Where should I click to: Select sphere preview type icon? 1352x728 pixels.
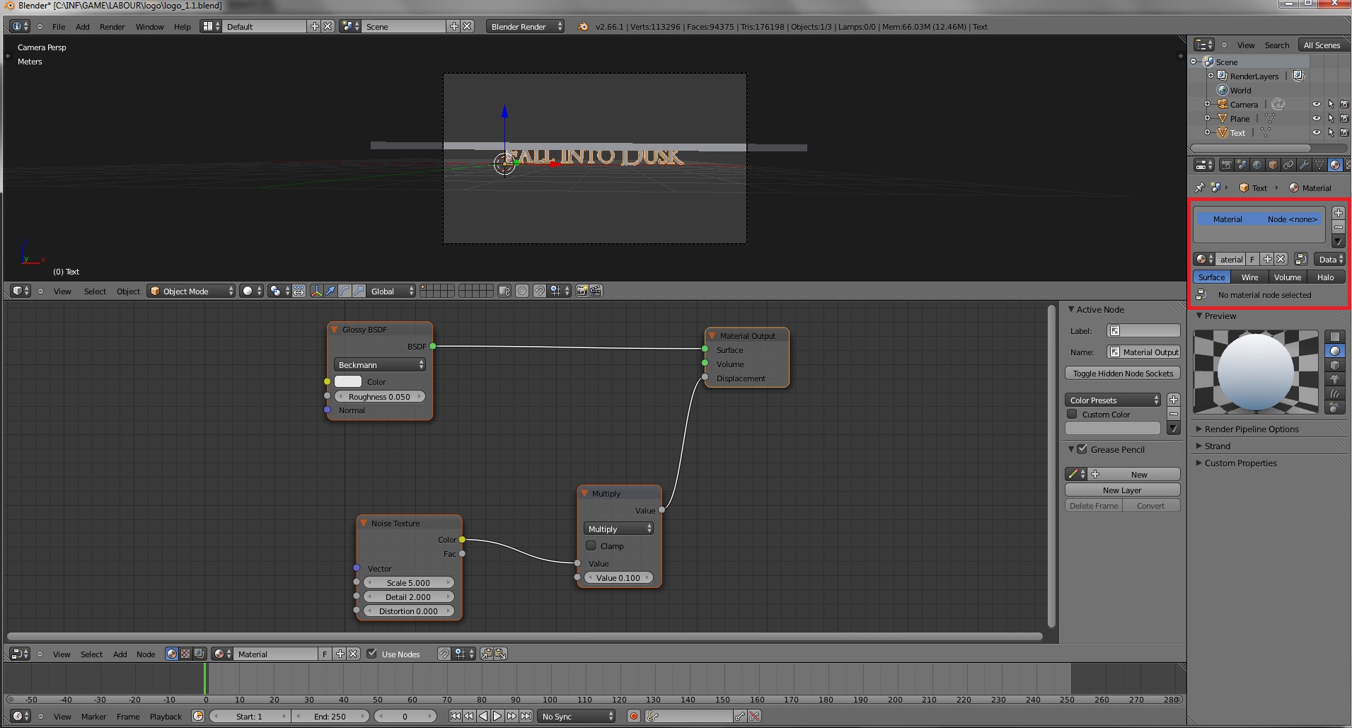[1335, 351]
